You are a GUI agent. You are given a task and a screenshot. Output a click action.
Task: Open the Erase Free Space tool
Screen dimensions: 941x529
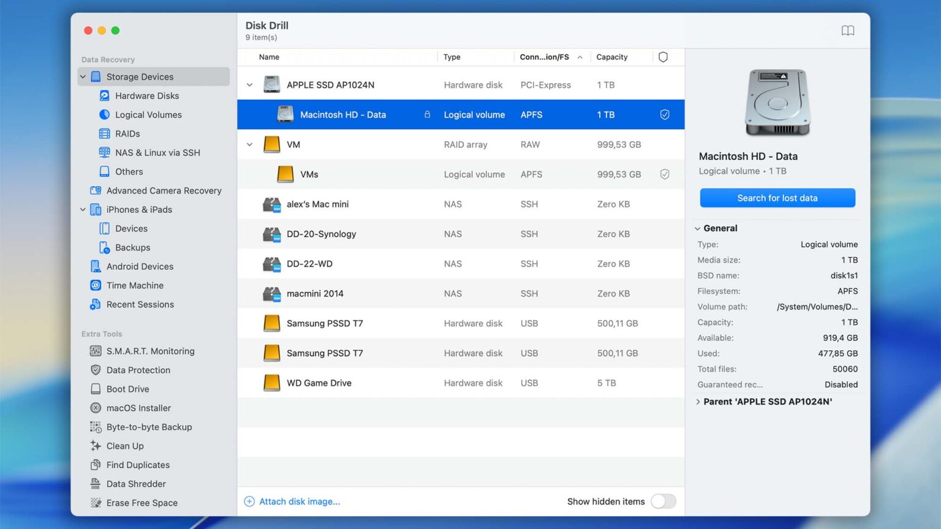(142, 503)
